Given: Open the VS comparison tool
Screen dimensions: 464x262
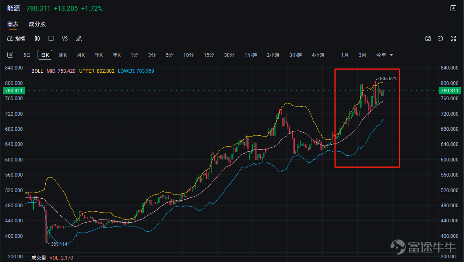Looking at the screenshot, I should pos(65,38).
